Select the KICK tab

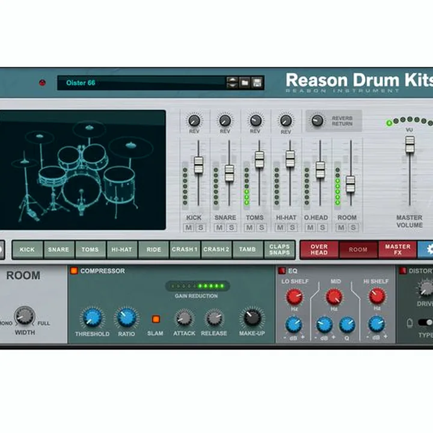point(27,250)
